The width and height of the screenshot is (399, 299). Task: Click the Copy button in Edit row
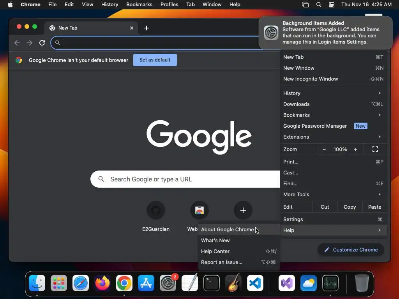click(350, 207)
